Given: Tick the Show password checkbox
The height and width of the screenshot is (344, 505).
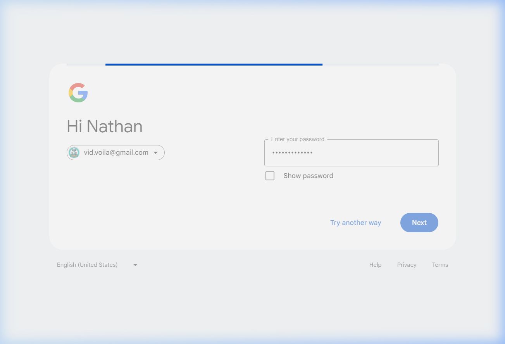Looking at the screenshot, I should coord(270,176).
